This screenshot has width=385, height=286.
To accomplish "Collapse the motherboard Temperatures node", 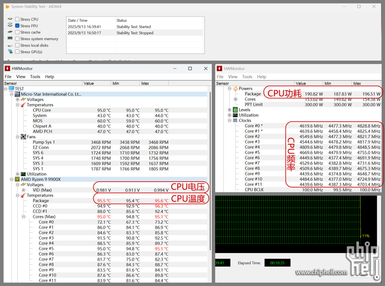I will pos(17,105).
